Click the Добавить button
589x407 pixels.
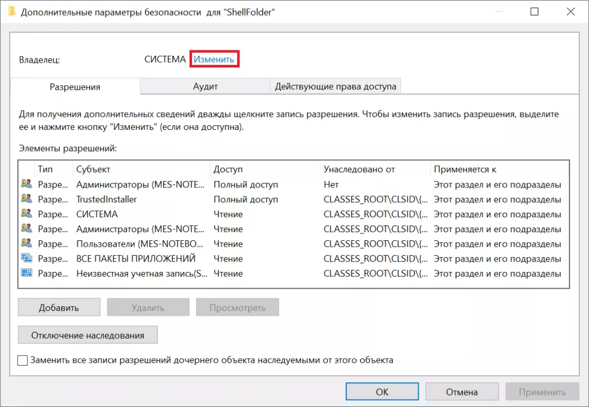pos(59,308)
